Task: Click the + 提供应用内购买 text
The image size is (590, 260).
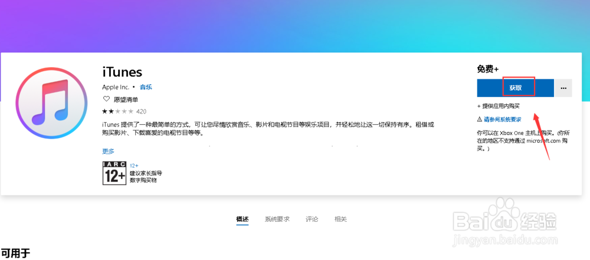Action: click(498, 106)
